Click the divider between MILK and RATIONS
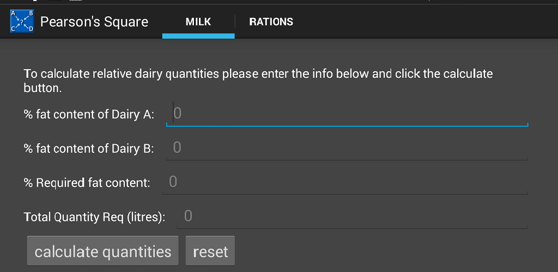The height and width of the screenshot is (272, 558). pyautogui.click(x=235, y=22)
